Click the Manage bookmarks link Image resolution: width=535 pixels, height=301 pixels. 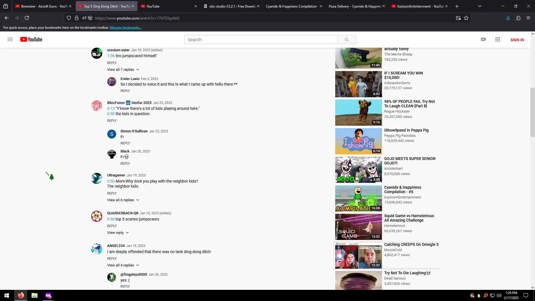tap(125, 28)
